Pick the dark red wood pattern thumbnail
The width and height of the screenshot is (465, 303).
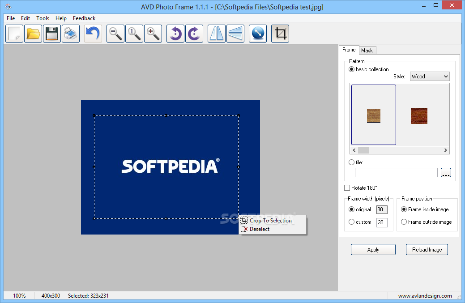click(419, 115)
